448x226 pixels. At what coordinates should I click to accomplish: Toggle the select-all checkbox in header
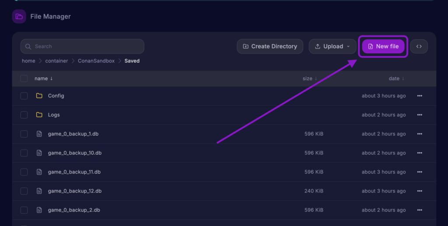[24, 79]
